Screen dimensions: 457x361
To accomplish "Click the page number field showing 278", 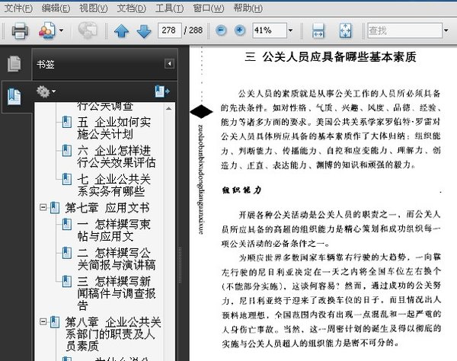I will pyautogui.click(x=169, y=30).
